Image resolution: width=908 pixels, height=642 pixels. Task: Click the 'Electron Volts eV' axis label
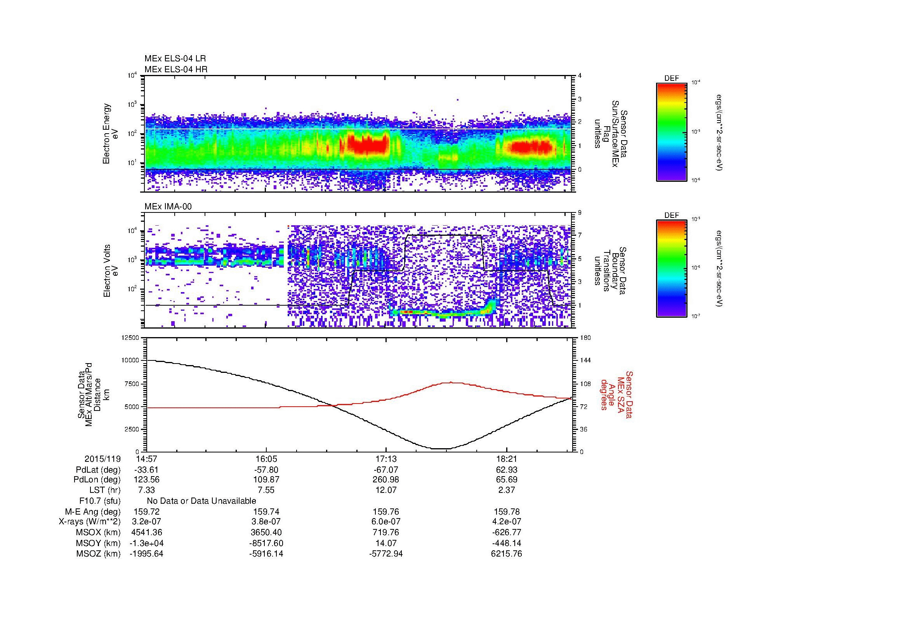(111, 271)
